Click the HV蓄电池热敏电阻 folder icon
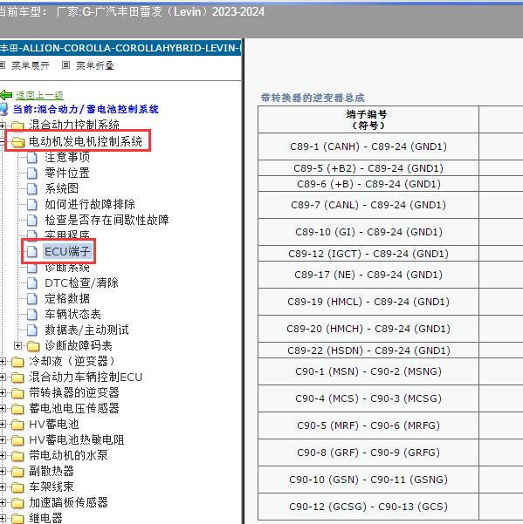The height and width of the screenshot is (524, 523). pyautogui.click(x=17, y=440)
